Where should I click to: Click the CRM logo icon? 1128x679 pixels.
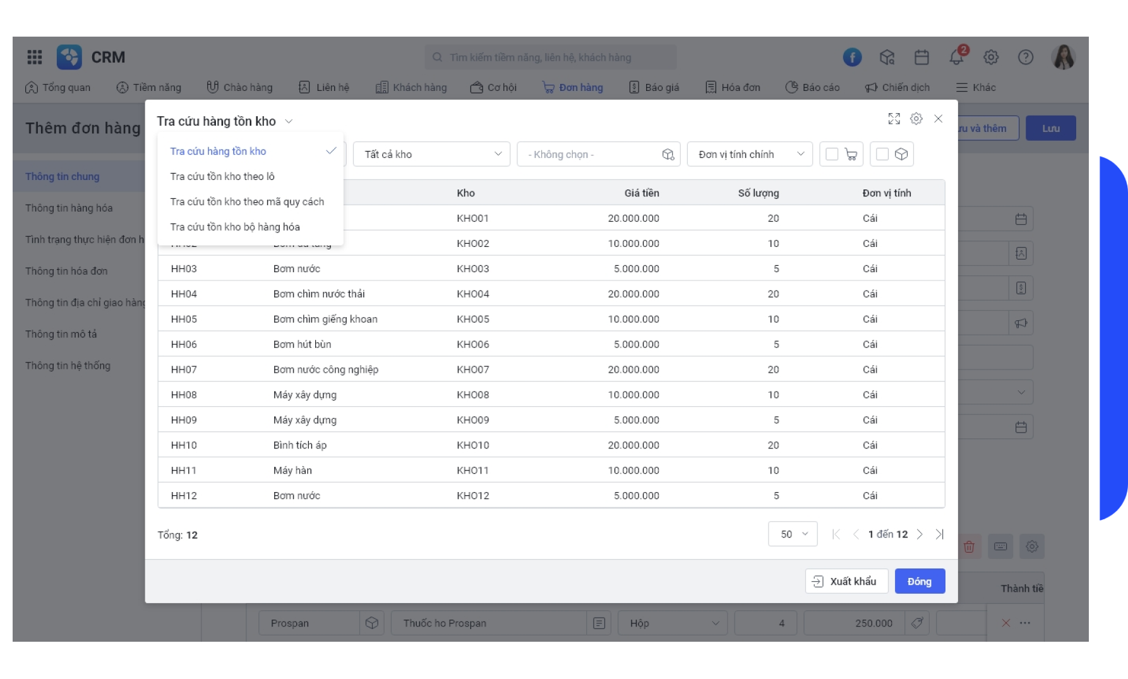[69, 57]
